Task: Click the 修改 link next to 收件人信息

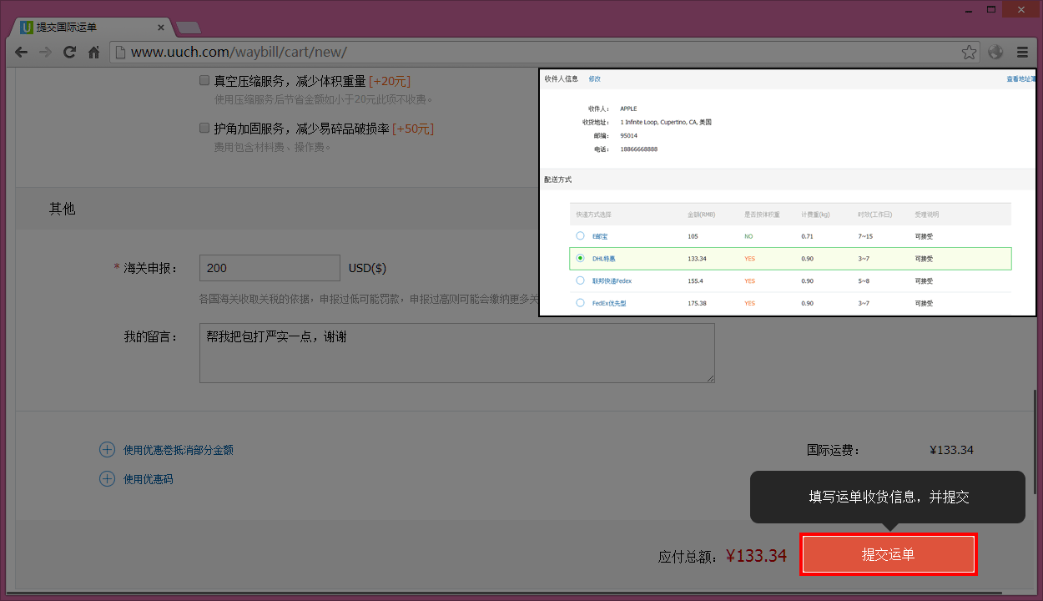Action: click(x=594, y=79)
